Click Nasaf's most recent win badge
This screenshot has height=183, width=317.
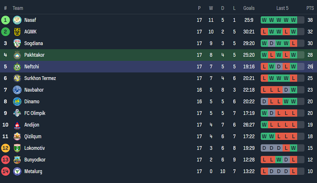pos(293,20)
